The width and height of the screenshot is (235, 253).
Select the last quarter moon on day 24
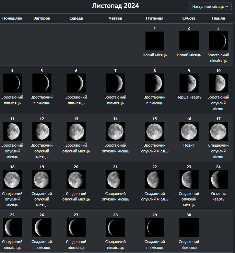(x=218, y=180)
